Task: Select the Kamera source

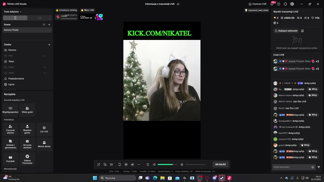Action: pyautogui.click(x=27, y=50)
